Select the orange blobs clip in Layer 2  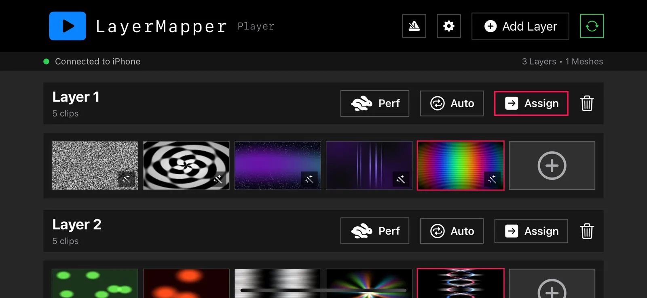click(186, 283)
